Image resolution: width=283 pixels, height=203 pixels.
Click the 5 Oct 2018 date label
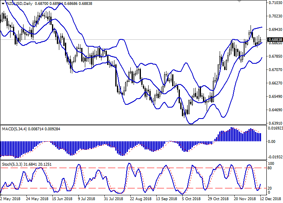pos(191,199)
